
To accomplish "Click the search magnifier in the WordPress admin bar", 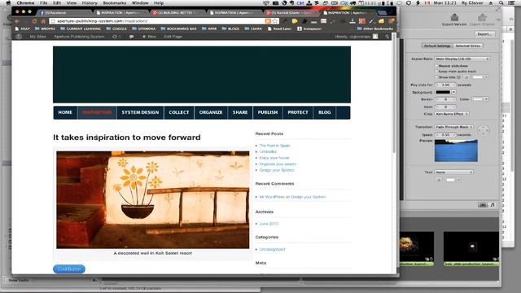I will pyautogui.click(x=387, y=37).
